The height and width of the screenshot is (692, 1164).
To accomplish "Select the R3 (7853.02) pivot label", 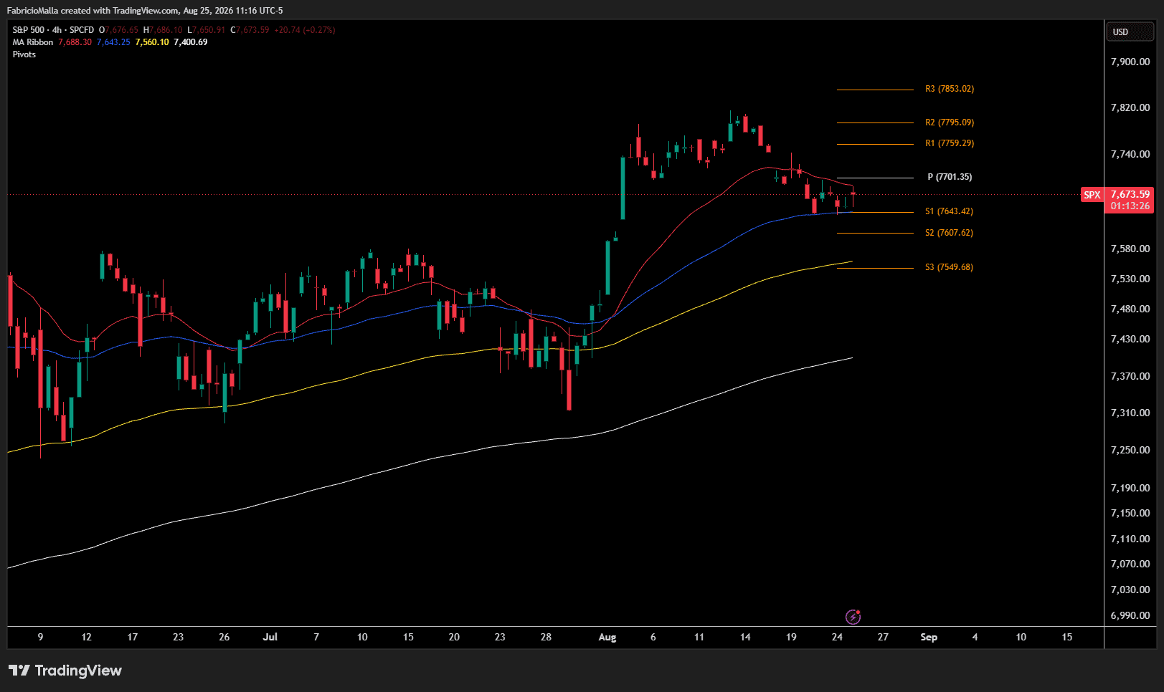I will [950, 89].
